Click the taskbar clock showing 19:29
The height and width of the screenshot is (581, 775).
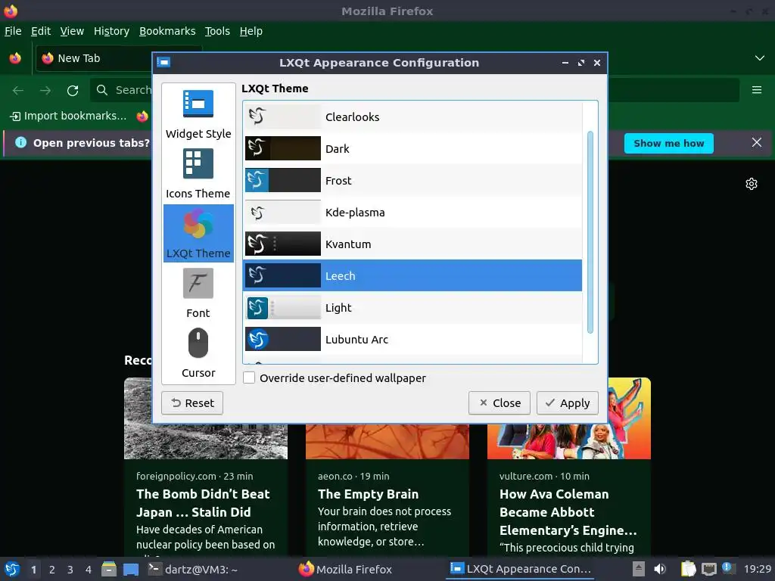(x=757, y=569)
